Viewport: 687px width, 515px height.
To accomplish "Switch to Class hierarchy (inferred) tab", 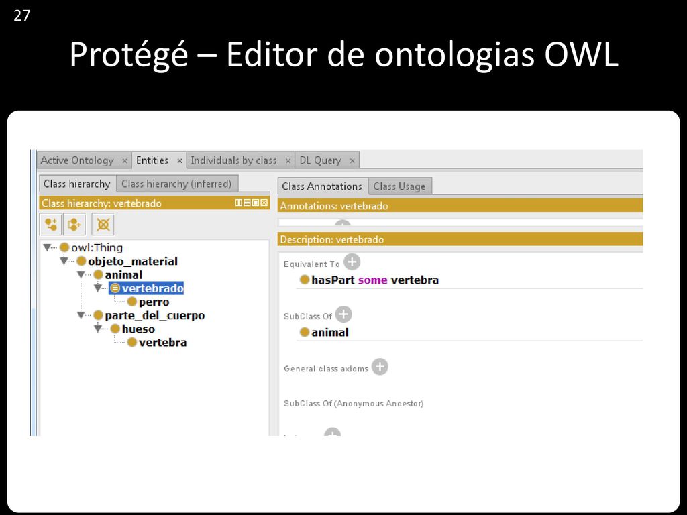I will point(176,184).
